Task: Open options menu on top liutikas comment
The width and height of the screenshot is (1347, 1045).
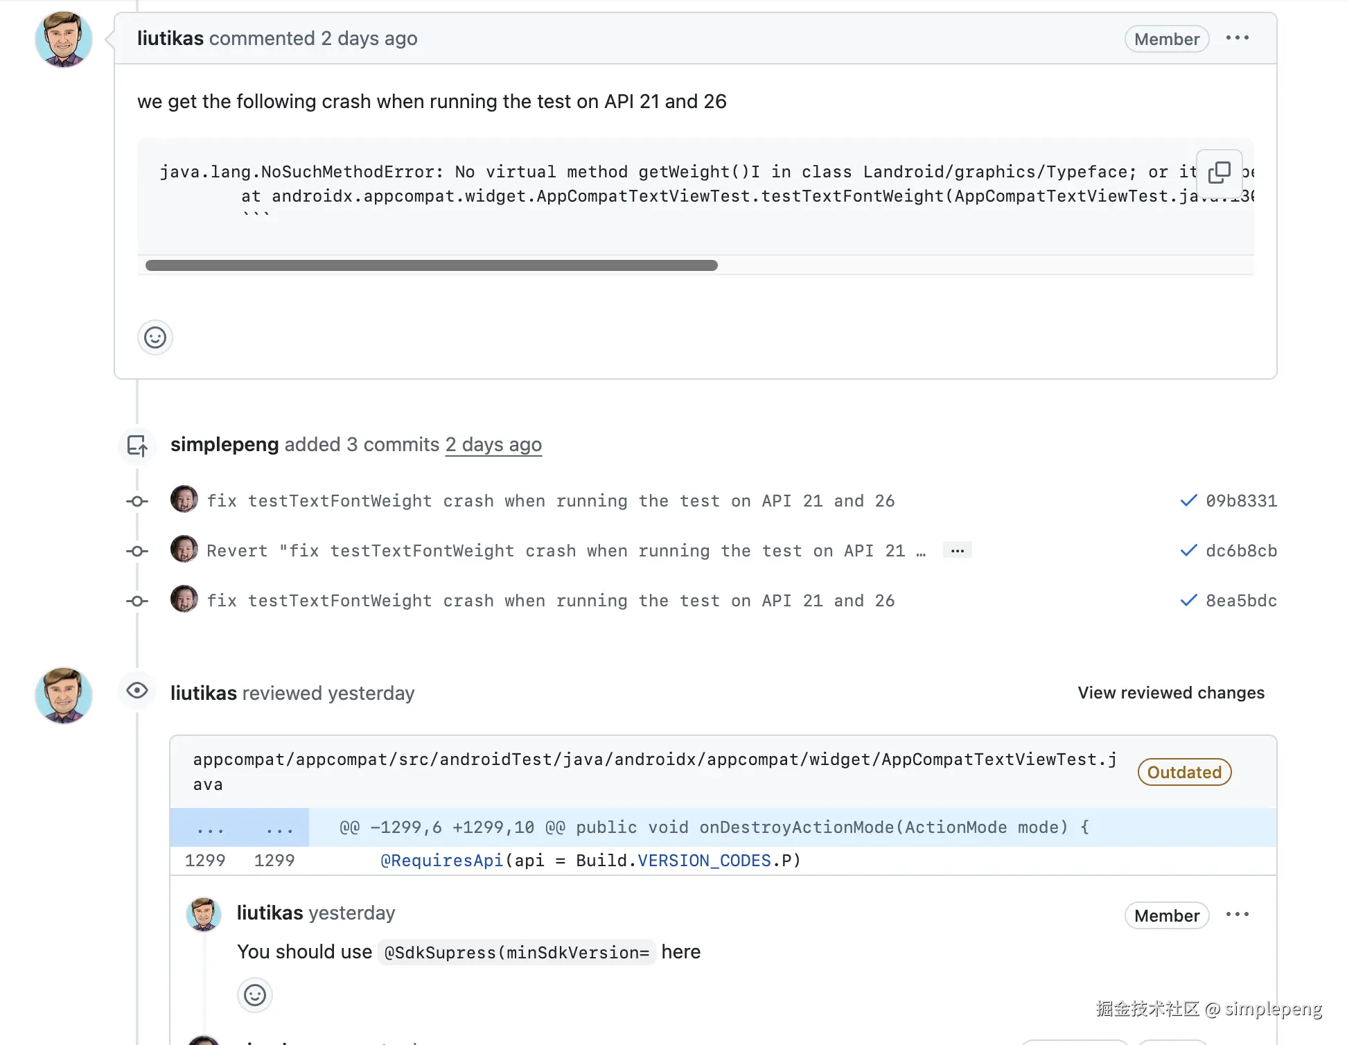Action: 1237,38
